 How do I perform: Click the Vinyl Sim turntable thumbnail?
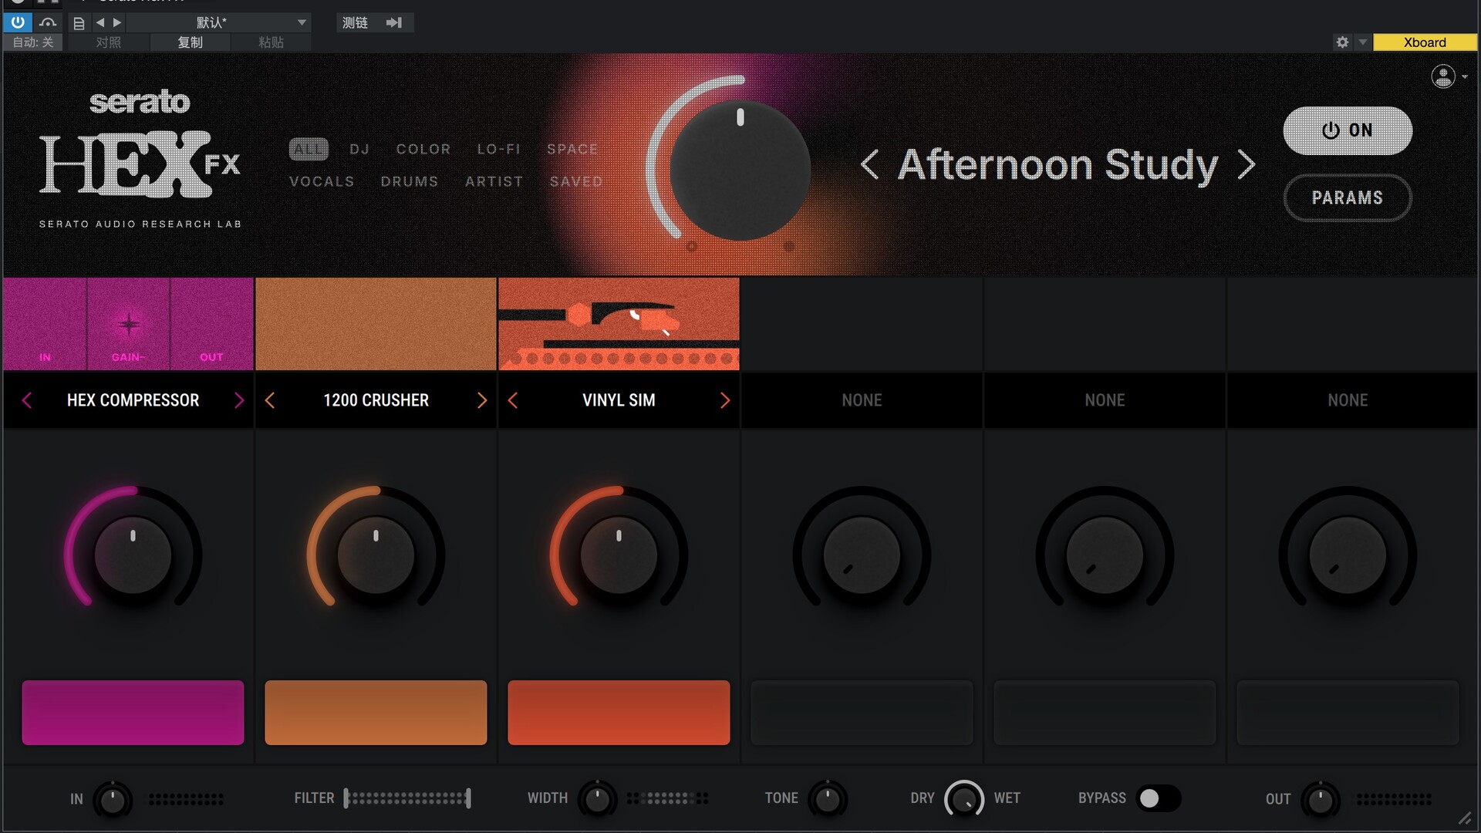coord(619,324)
